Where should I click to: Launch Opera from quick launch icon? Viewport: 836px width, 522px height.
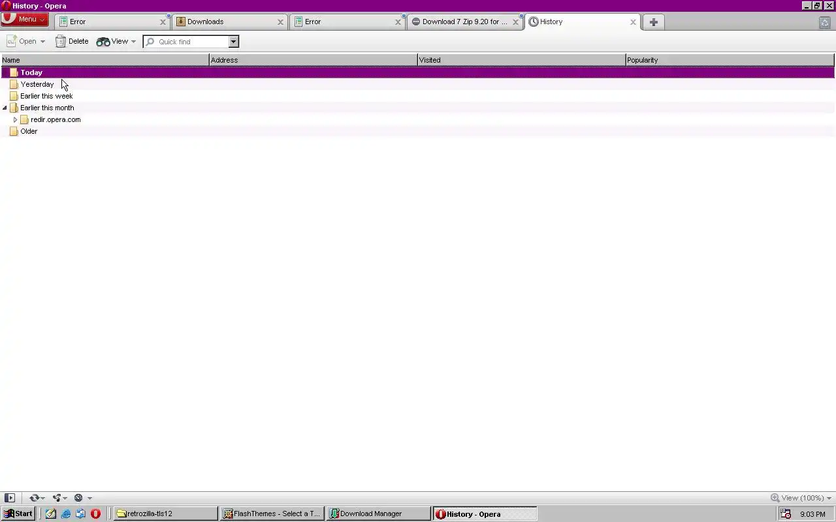point(95,514)
